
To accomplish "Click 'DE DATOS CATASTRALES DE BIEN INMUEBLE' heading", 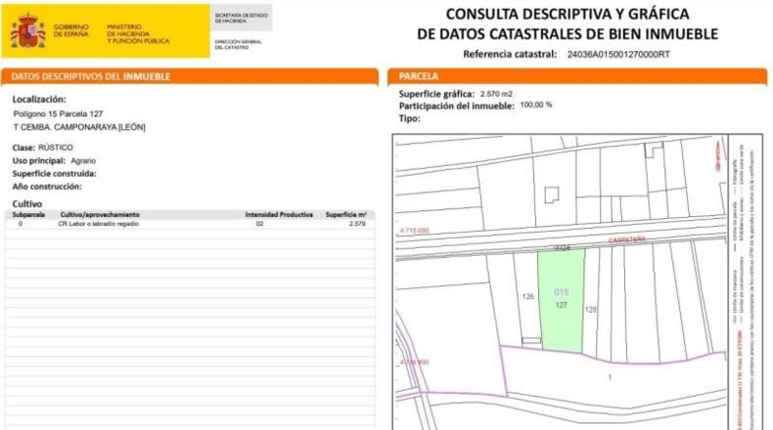I will (568, 34).
